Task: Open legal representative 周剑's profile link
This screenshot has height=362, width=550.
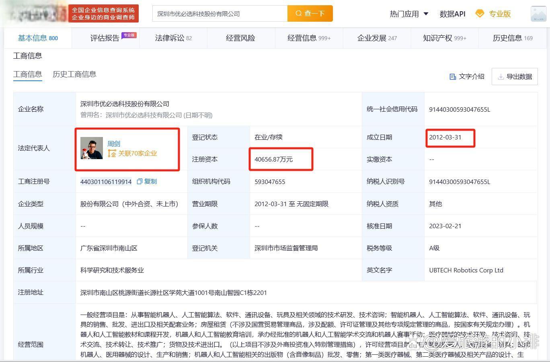Action: [x=114, y=143]
